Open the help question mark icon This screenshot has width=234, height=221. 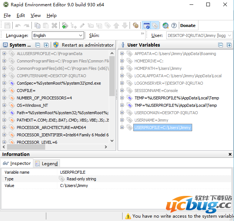[174, 25]
